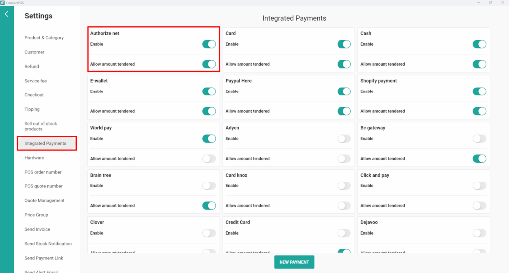This screenshot has width=509, height=273.
Task: Restore down the ConnectPOS window
Action: coord(490,2)
